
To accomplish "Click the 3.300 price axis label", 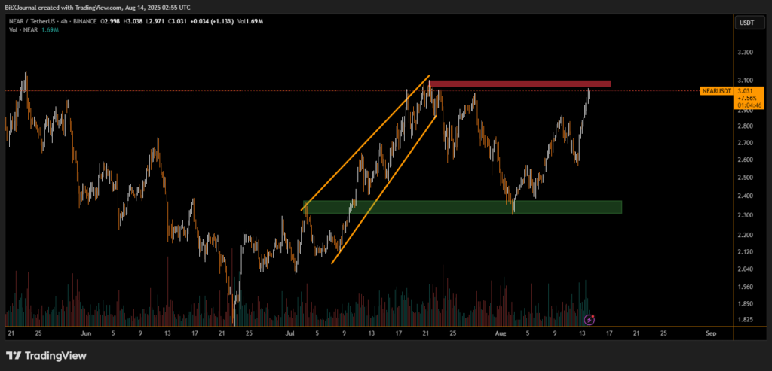I will tap(746, 53).
